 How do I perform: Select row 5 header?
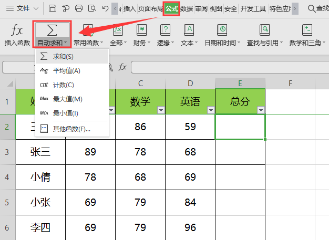pos(7,202)
